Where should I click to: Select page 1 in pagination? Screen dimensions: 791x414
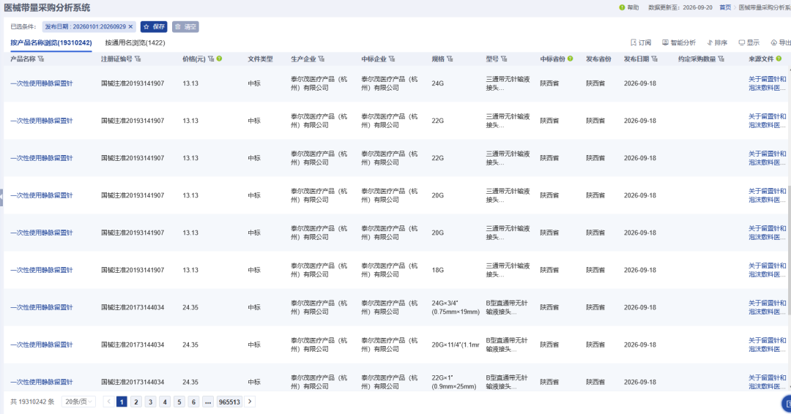pyautogui.click(x=122, y=402)
